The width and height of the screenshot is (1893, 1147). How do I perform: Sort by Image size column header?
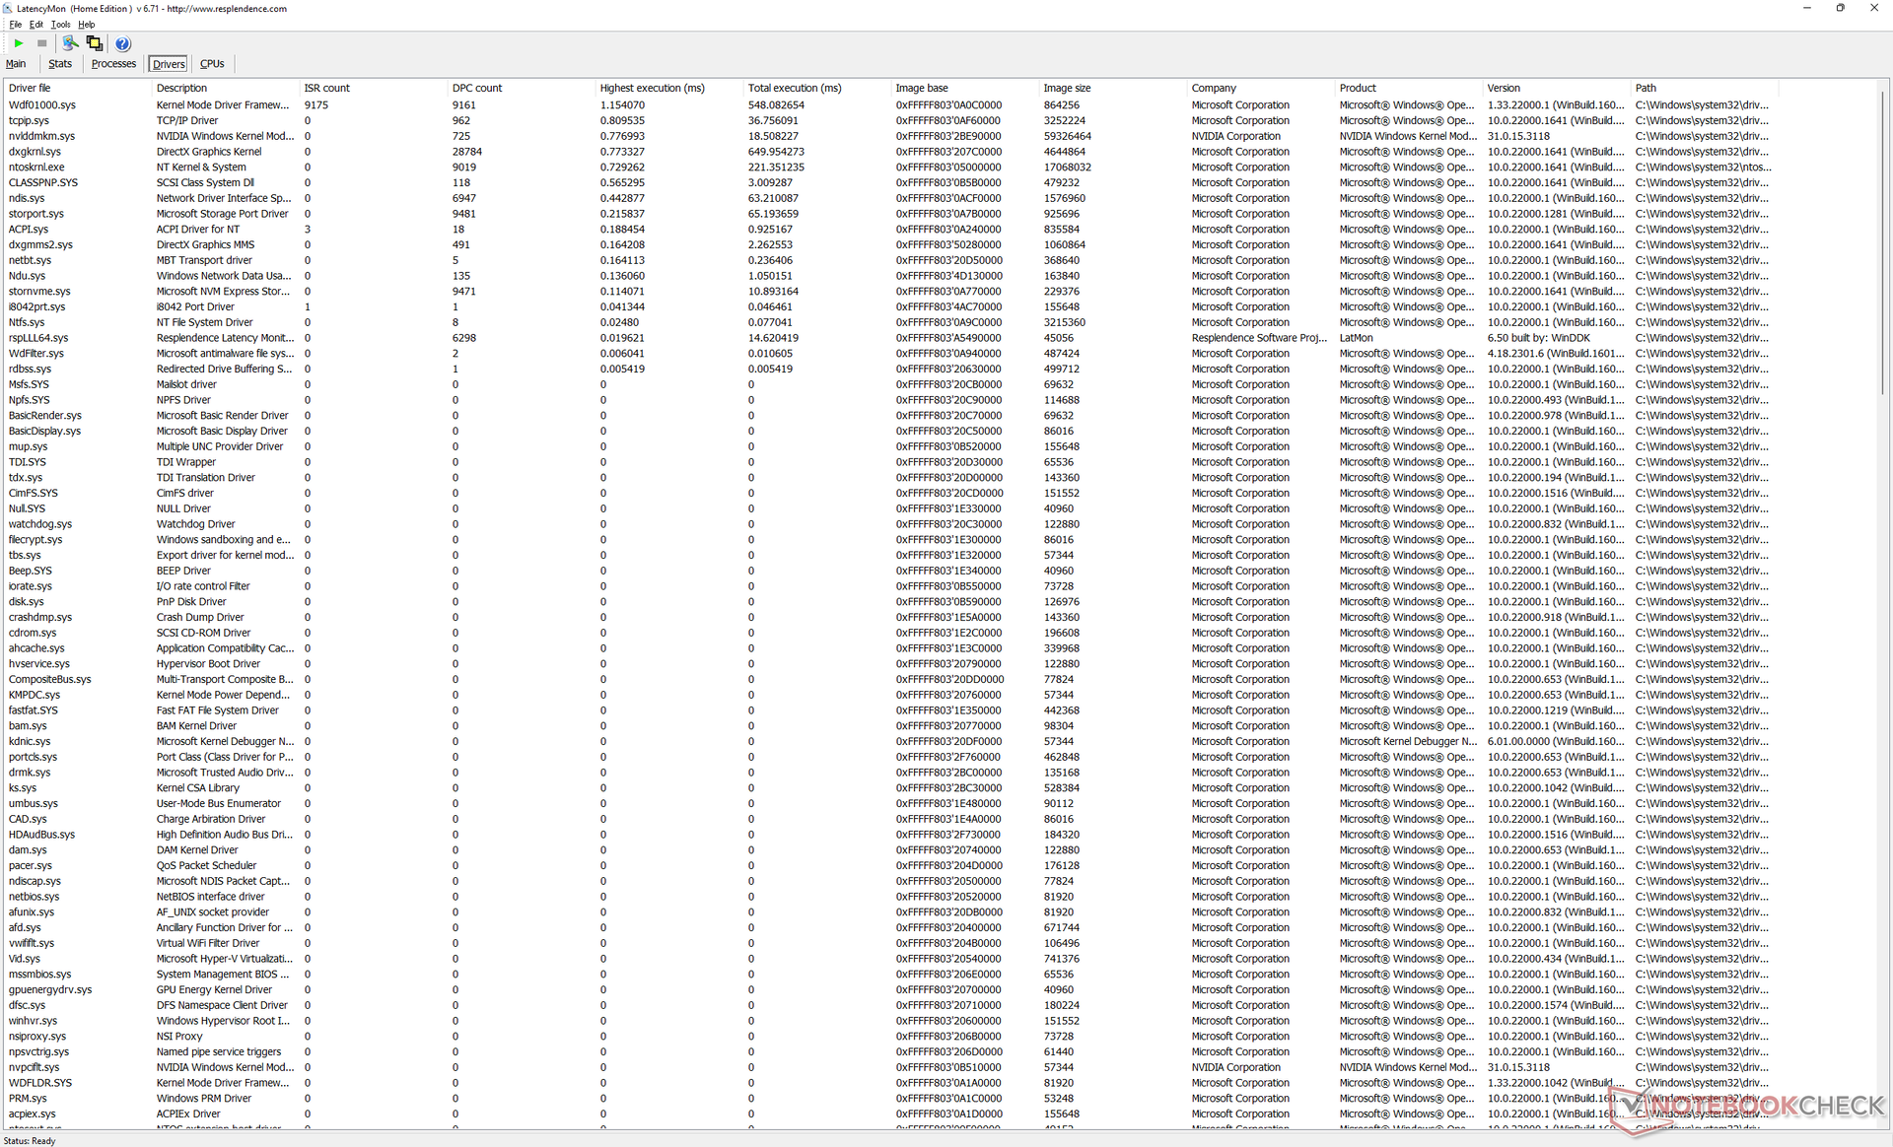click(x=1112, y=88)
